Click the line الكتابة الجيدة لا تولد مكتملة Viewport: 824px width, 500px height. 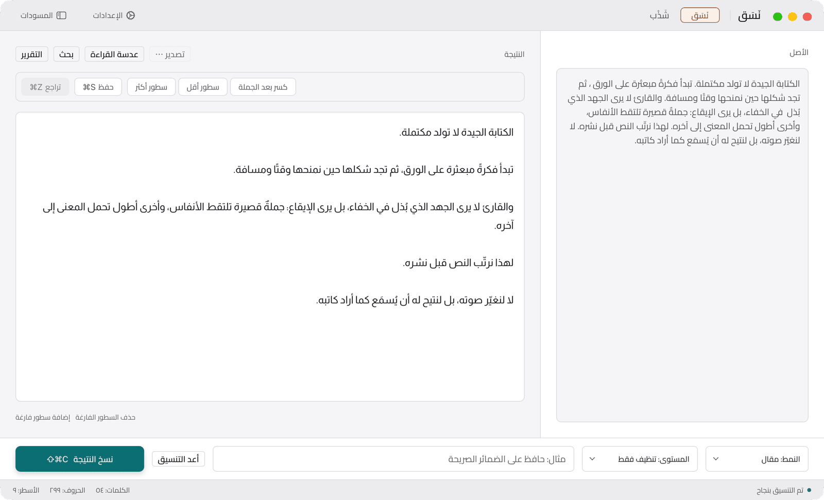tap(456, 132)
